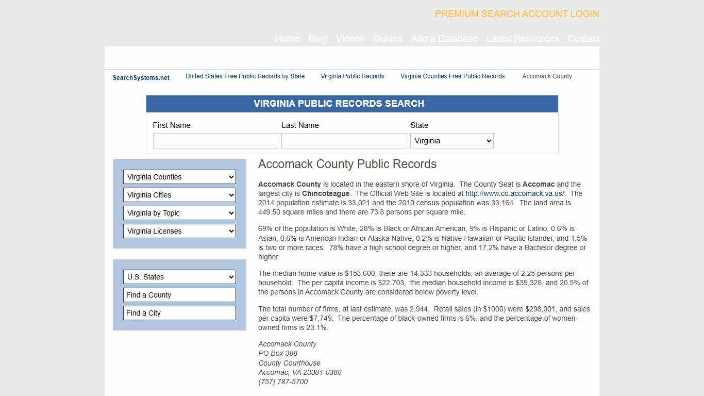Open the Guides menu item

(388, 39)
